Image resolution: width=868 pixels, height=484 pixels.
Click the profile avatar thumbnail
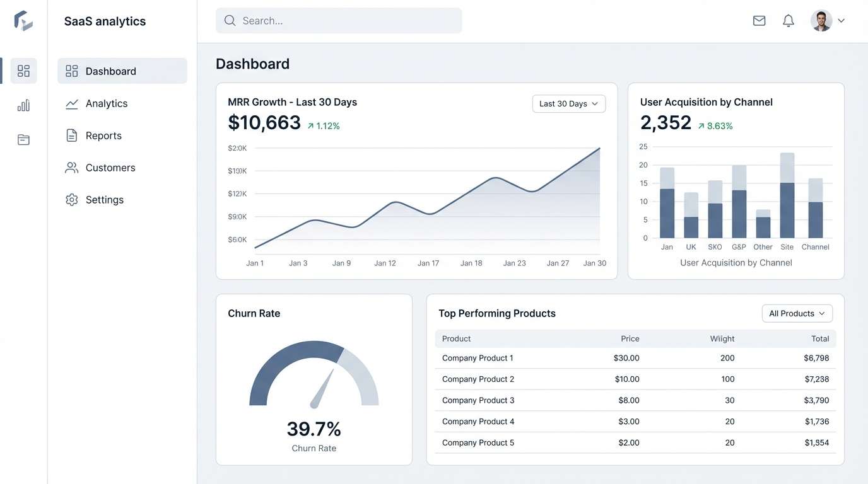point(821,20)
